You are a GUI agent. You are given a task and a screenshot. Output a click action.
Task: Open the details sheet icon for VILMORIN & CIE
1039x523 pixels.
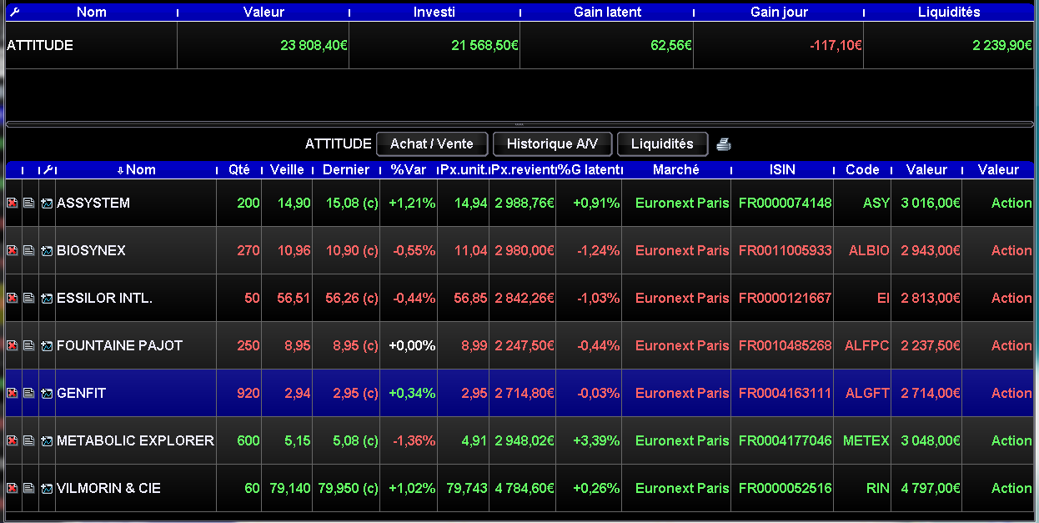pos(29,488)
